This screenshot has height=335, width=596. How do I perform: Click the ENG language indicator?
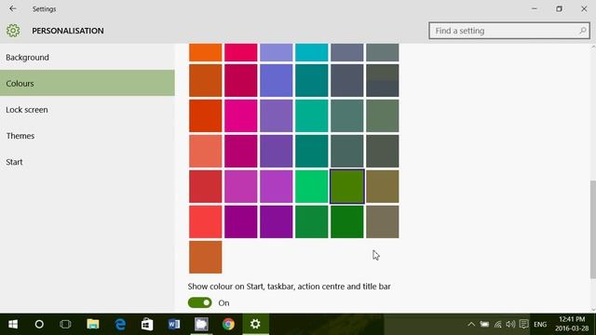540,325
